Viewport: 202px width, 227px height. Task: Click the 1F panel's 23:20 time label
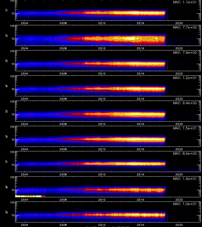pyautogui.click(x=179, y=23)
